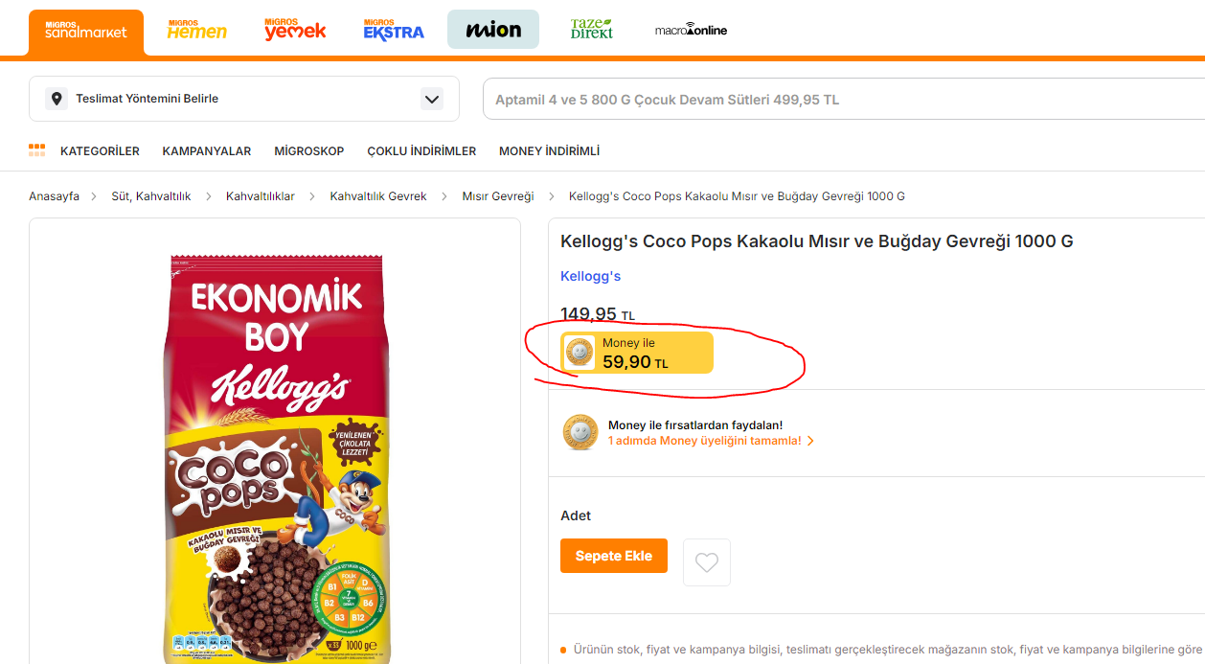Expand the Teslimat Yöntemini Belirle dropdown
The width and height of the screenshot is (1205, 664).
point(431,99)
